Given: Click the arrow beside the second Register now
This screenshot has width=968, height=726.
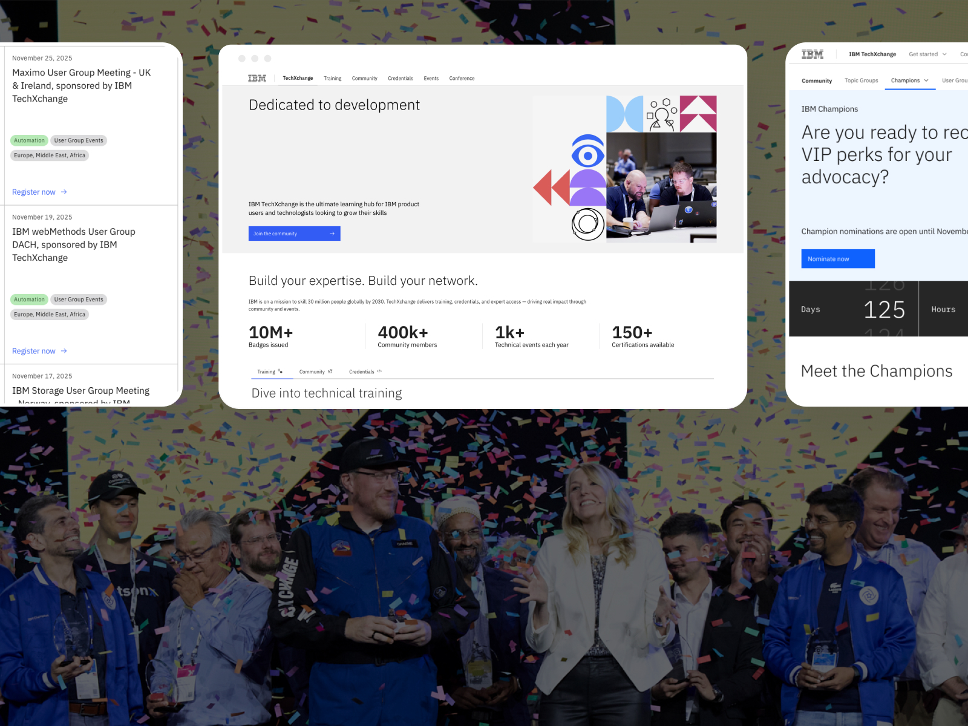Looking at the screenshot, I should (x=64, y=351).
